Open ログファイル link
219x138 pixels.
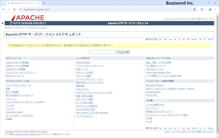pyautogui.click(x=82, y=89)
